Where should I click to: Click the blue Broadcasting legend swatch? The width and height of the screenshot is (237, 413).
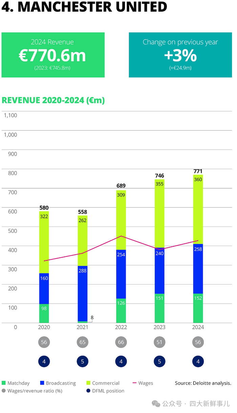(42, 383)
